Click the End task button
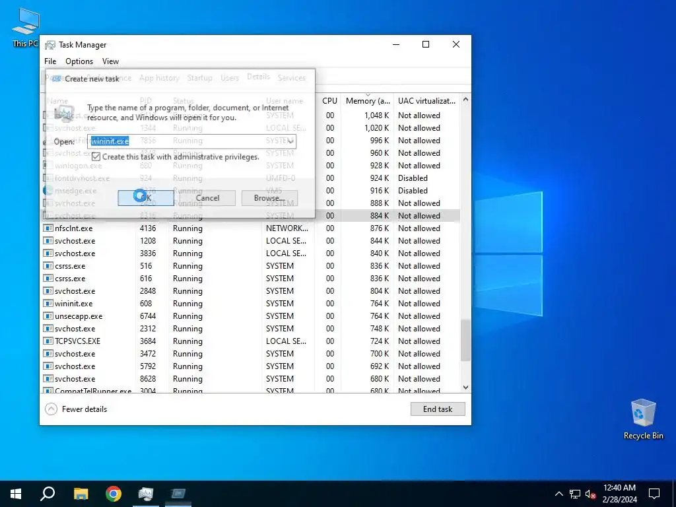The height and width of the screenshot is (507, 676). pos(438,409)
